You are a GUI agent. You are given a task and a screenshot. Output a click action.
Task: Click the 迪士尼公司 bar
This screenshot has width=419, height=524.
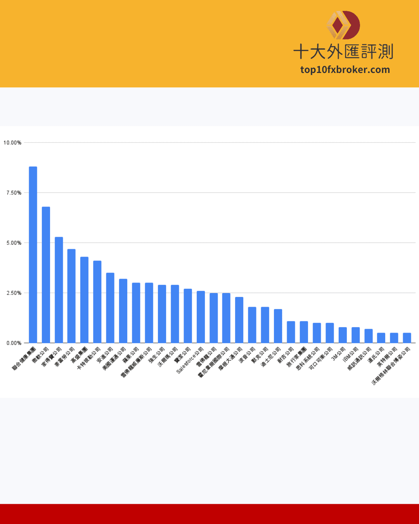(x=278, y=326)
